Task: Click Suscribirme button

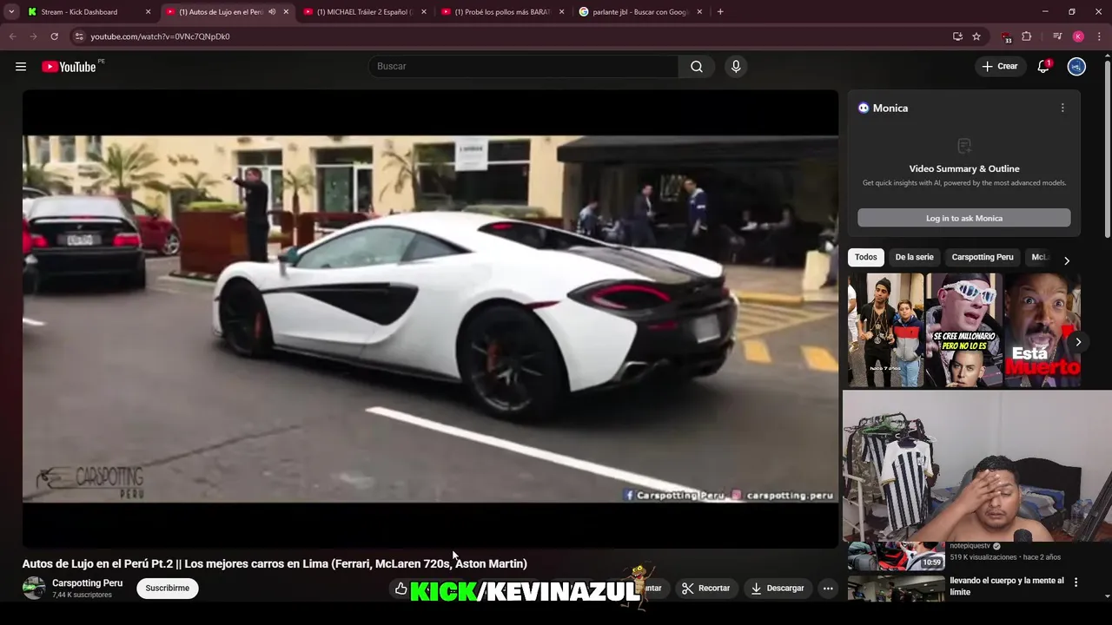Action: tap(167, 589)
